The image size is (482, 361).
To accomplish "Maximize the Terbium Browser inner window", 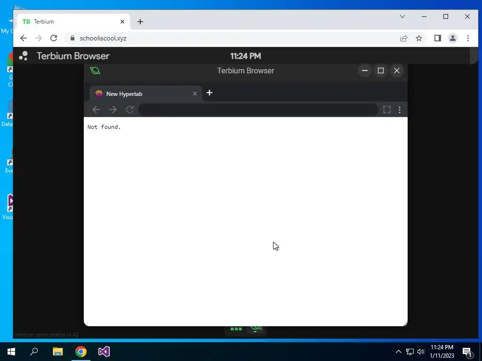I will pos(380,71).
